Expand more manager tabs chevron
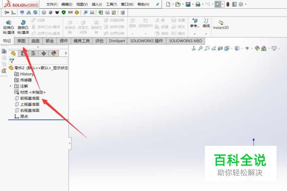 [66, 53]
